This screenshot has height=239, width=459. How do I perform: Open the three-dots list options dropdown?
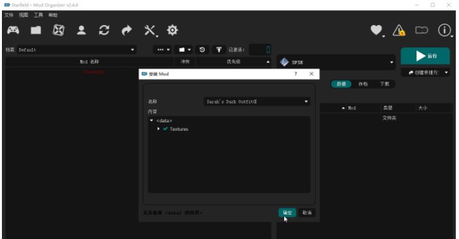coord(163,49)
